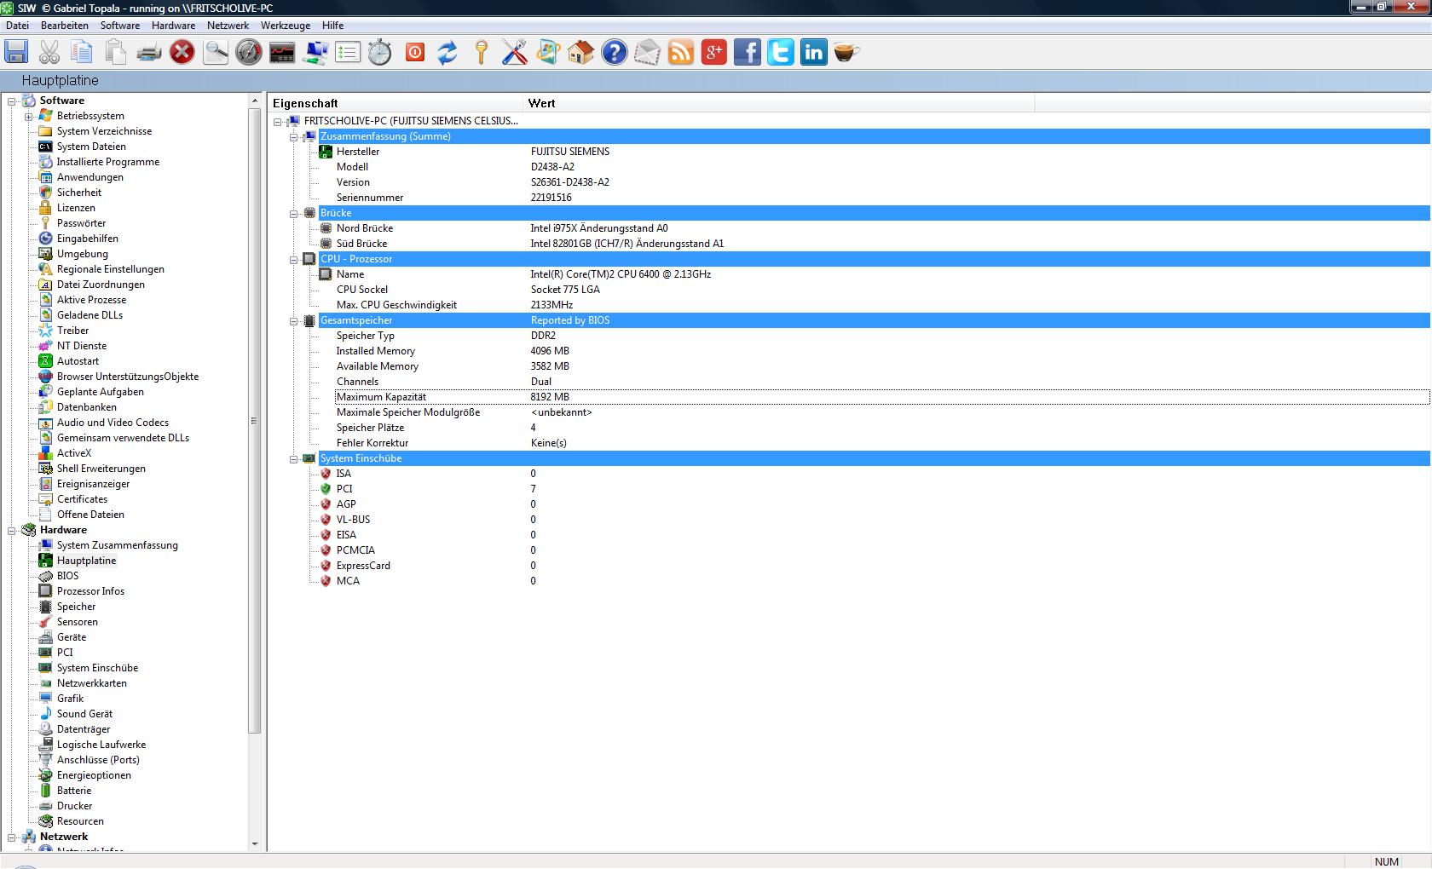
Task: Open the Hilfe menu
Action: tap(333, 26)
